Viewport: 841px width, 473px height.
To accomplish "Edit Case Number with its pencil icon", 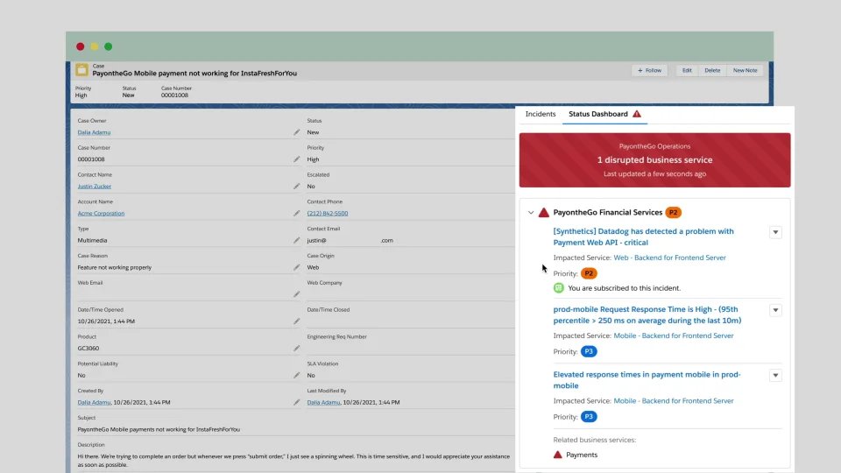I will click(x=296, y=159).
